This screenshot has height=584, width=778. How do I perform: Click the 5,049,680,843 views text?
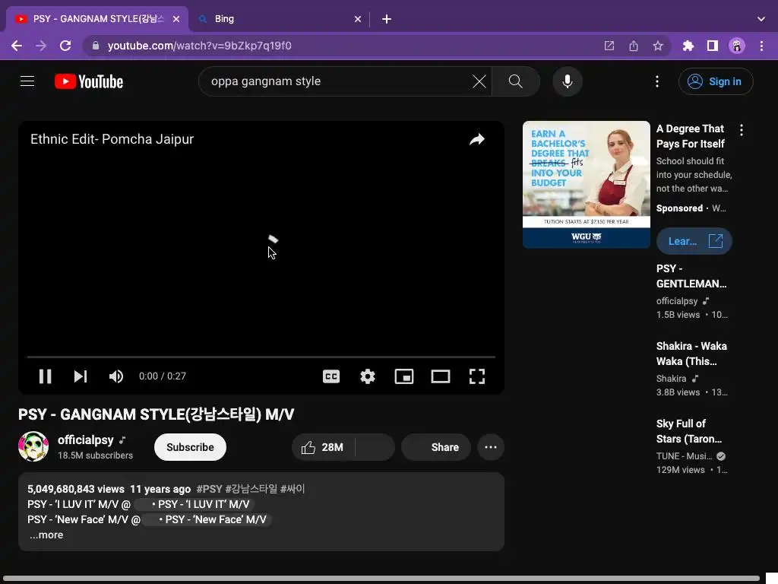[x=76, y=489]
